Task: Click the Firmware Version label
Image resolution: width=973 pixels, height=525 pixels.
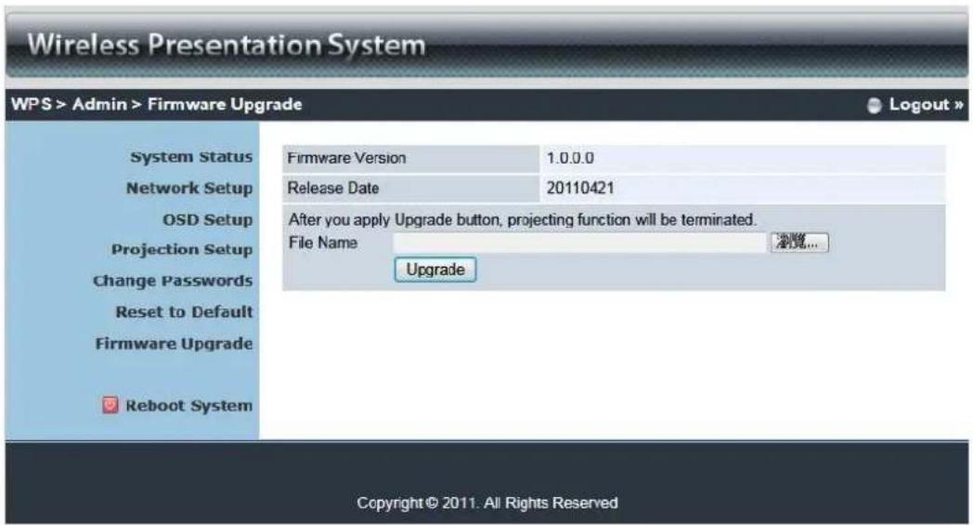Action: pyautogui.click(x=346, y=159)
